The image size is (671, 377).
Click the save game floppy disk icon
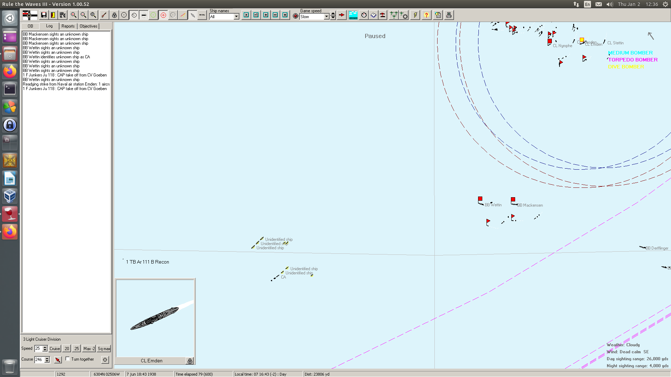tap(44, 15)
